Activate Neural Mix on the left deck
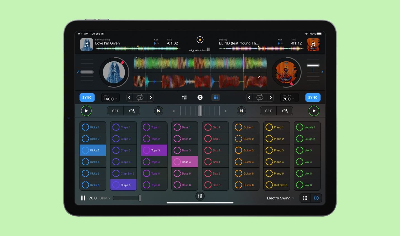400x236 pixels. point(158,111)
